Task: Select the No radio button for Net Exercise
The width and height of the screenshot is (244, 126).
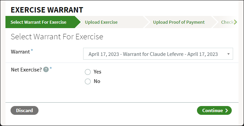Action: tap(88, 81)
